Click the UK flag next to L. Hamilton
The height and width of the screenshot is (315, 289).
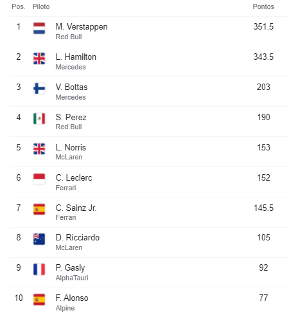[x=39, y=59]
